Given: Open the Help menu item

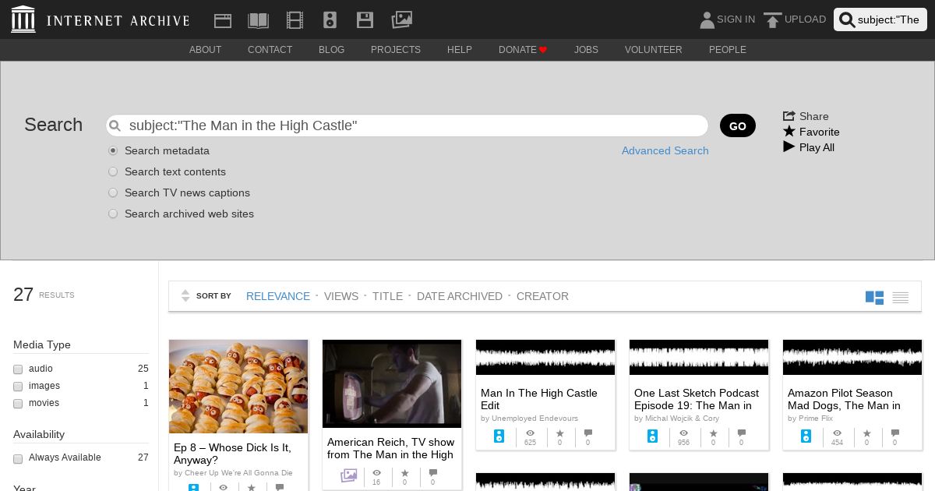Looking at the screenshot, I should pos(460,50).
